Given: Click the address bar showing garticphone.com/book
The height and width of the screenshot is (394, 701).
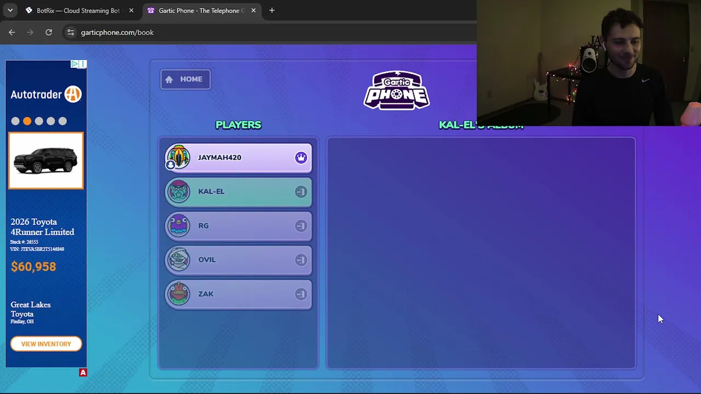Looking at the screenshot, I should tap(268, 32).
